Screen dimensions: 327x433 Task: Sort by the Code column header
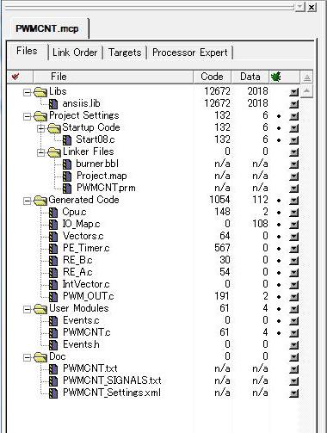pos(212,77)
